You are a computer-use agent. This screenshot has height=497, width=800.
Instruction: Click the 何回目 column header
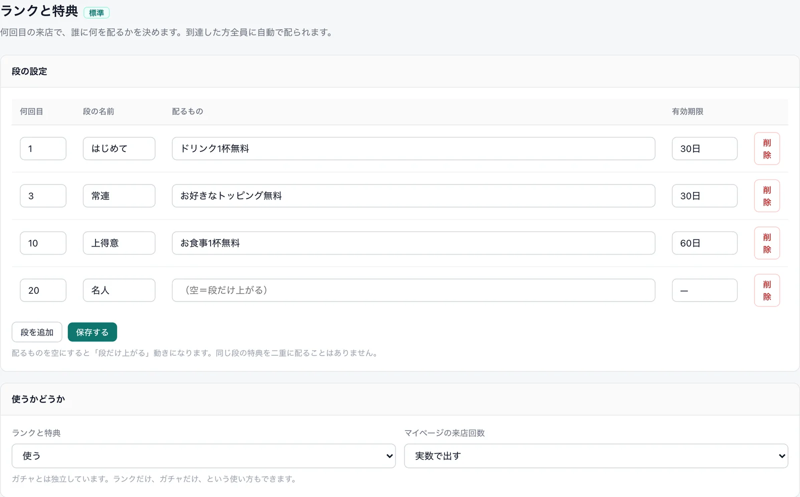coord(31,111)
